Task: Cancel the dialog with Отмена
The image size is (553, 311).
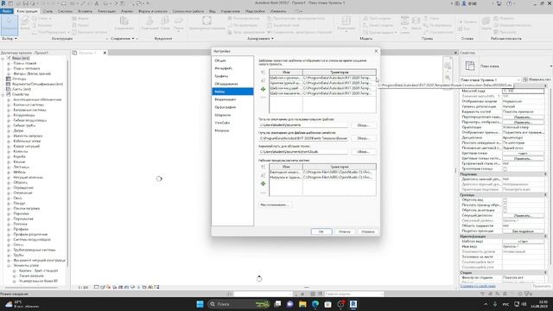Action: point(345,232)
